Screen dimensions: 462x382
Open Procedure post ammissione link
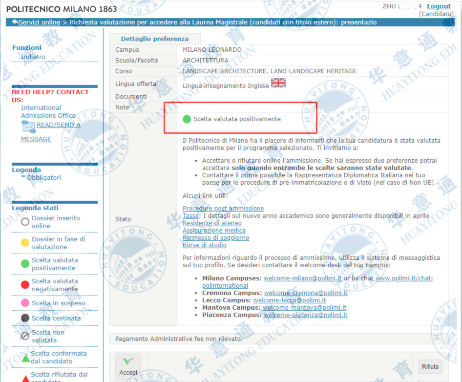(223, 209)
